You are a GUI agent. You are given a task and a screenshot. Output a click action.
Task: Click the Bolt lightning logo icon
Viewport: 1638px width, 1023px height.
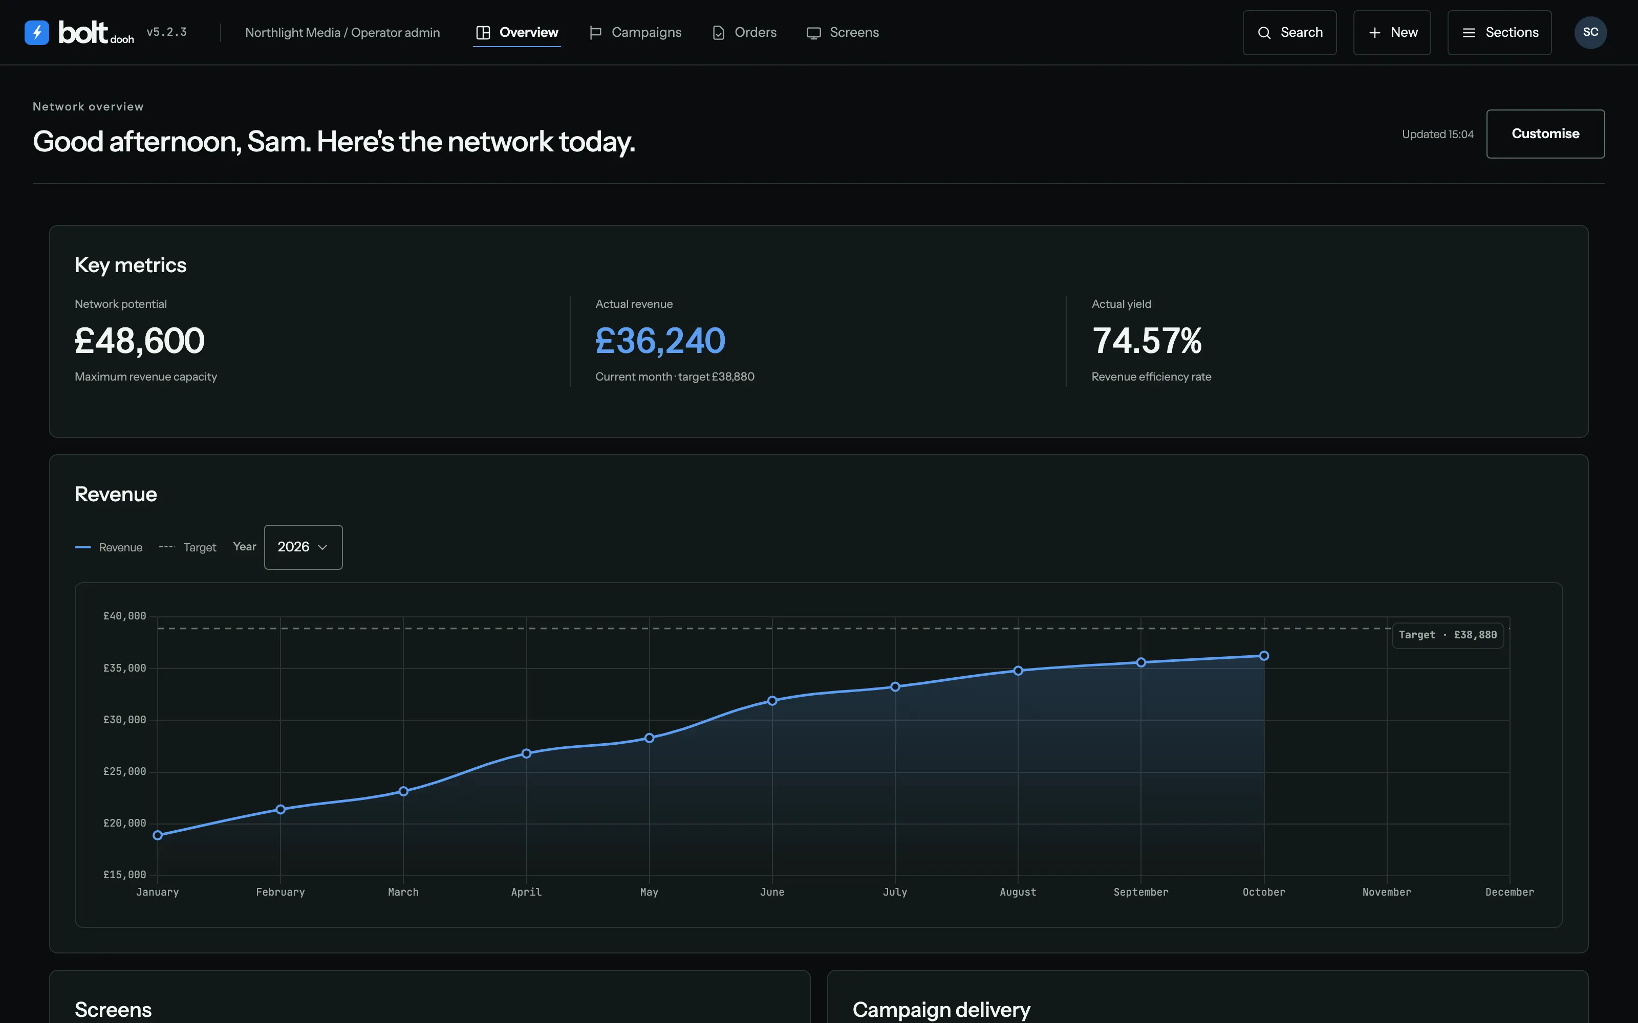(36, 32)
